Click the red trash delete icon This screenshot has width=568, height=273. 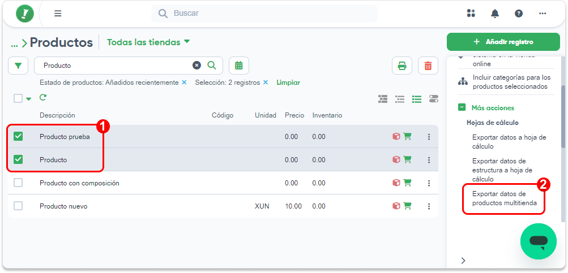point(428,66)
